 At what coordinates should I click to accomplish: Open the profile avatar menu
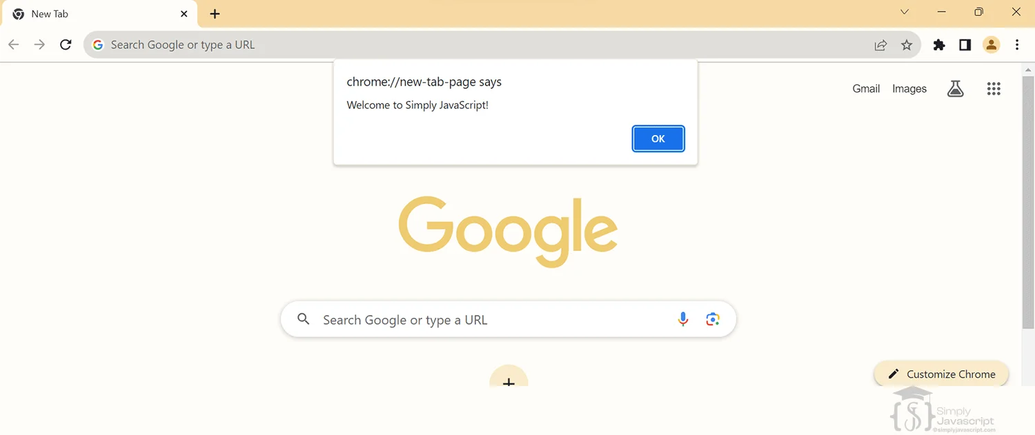(991, 45)
